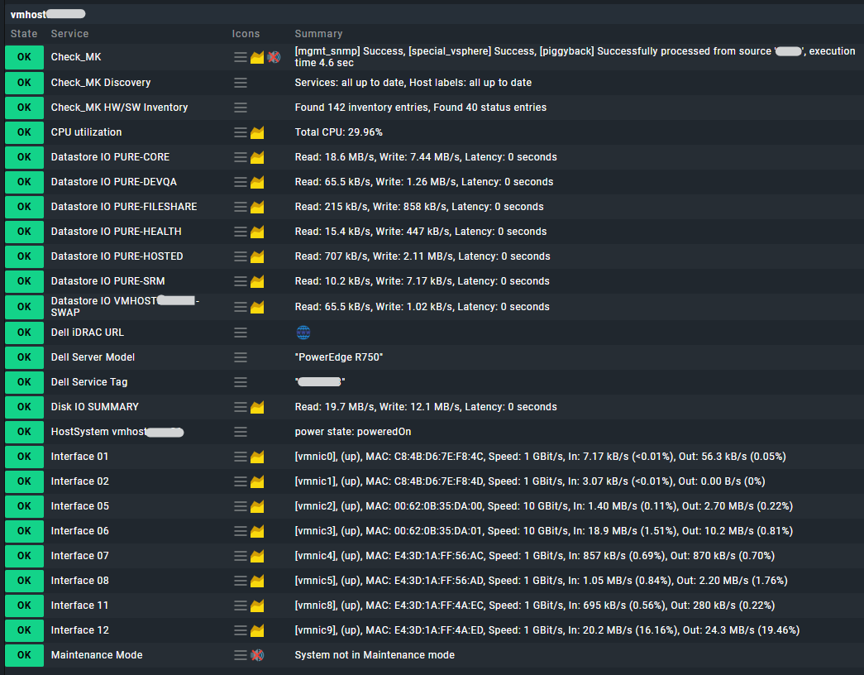
Task: Open CPU utilization performance graph icon
Action: click(x=257, y=132)
